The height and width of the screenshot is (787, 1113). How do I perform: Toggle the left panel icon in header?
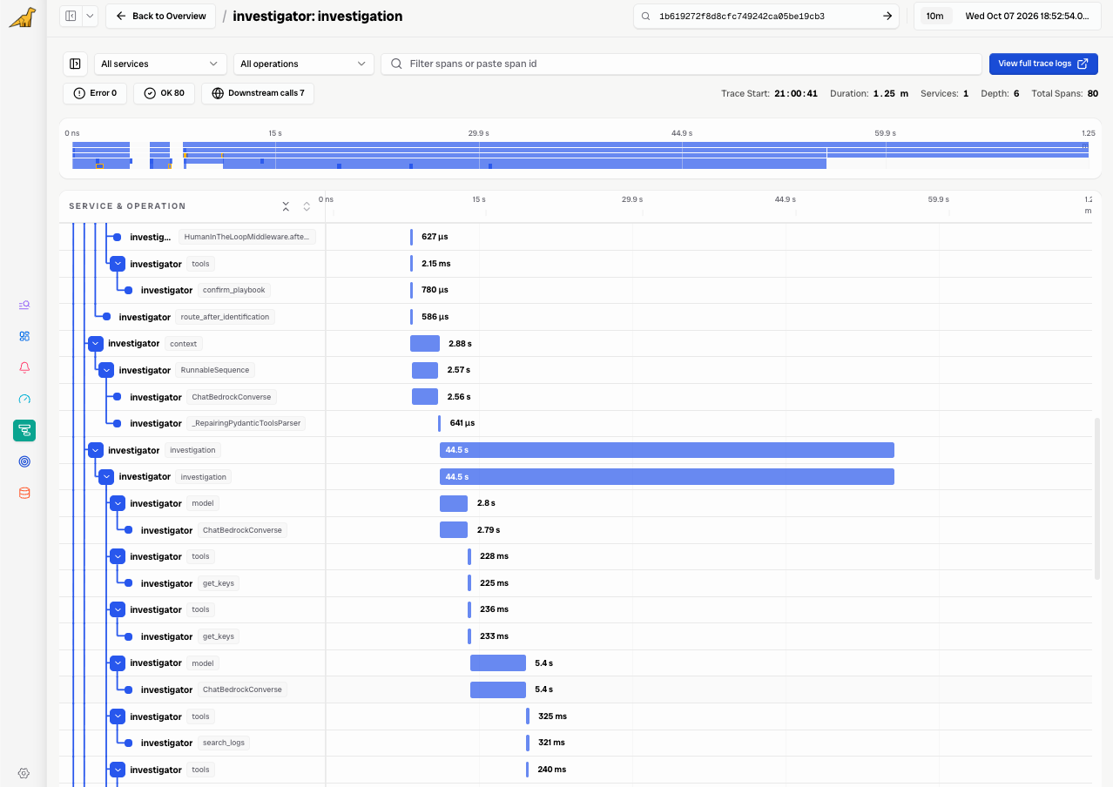point(71,16)
